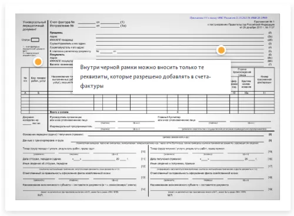Click the orange hotspot on the payment document line

point(221,50)
